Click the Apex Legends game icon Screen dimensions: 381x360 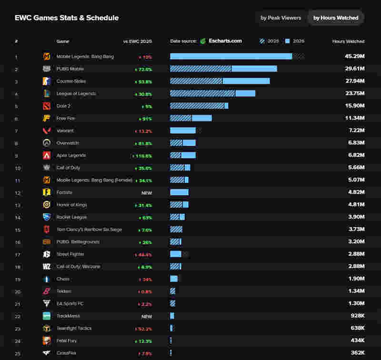point(47,155)
